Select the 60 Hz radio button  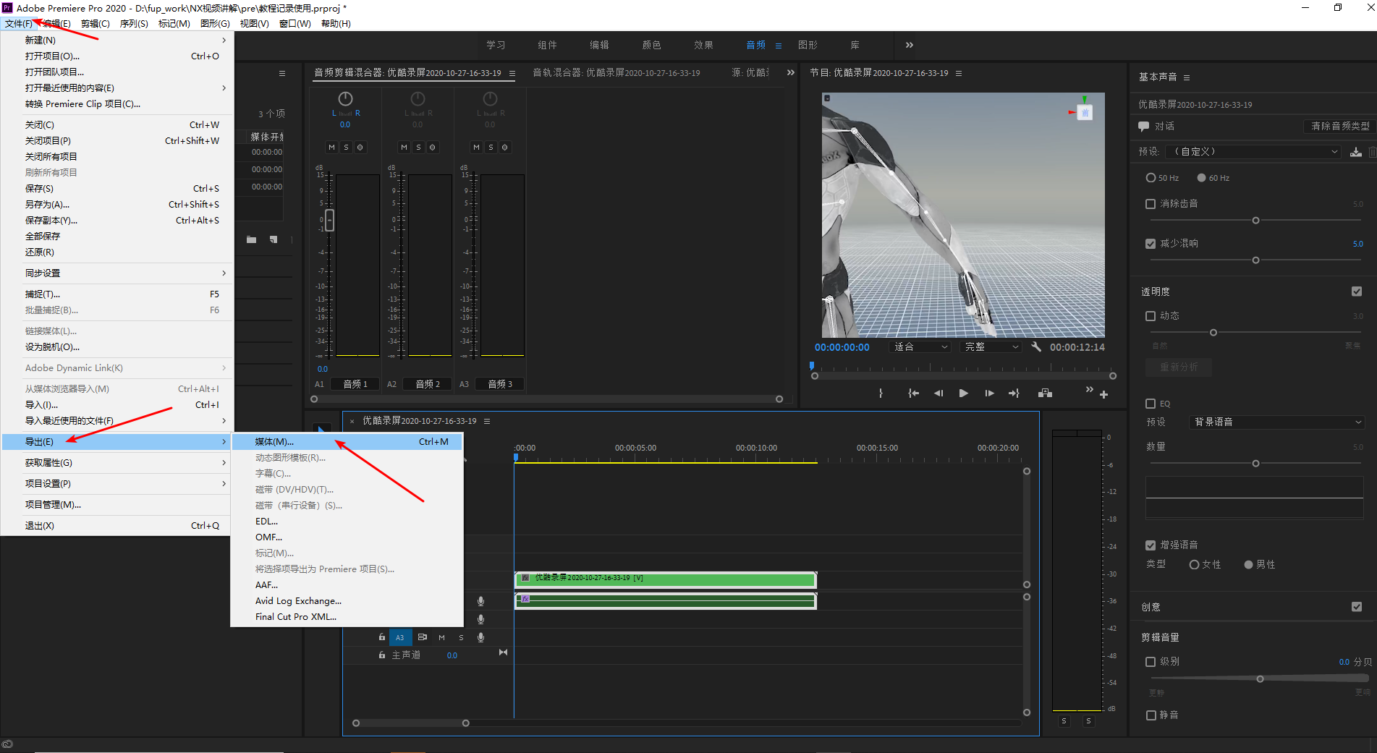[1201, 178]
